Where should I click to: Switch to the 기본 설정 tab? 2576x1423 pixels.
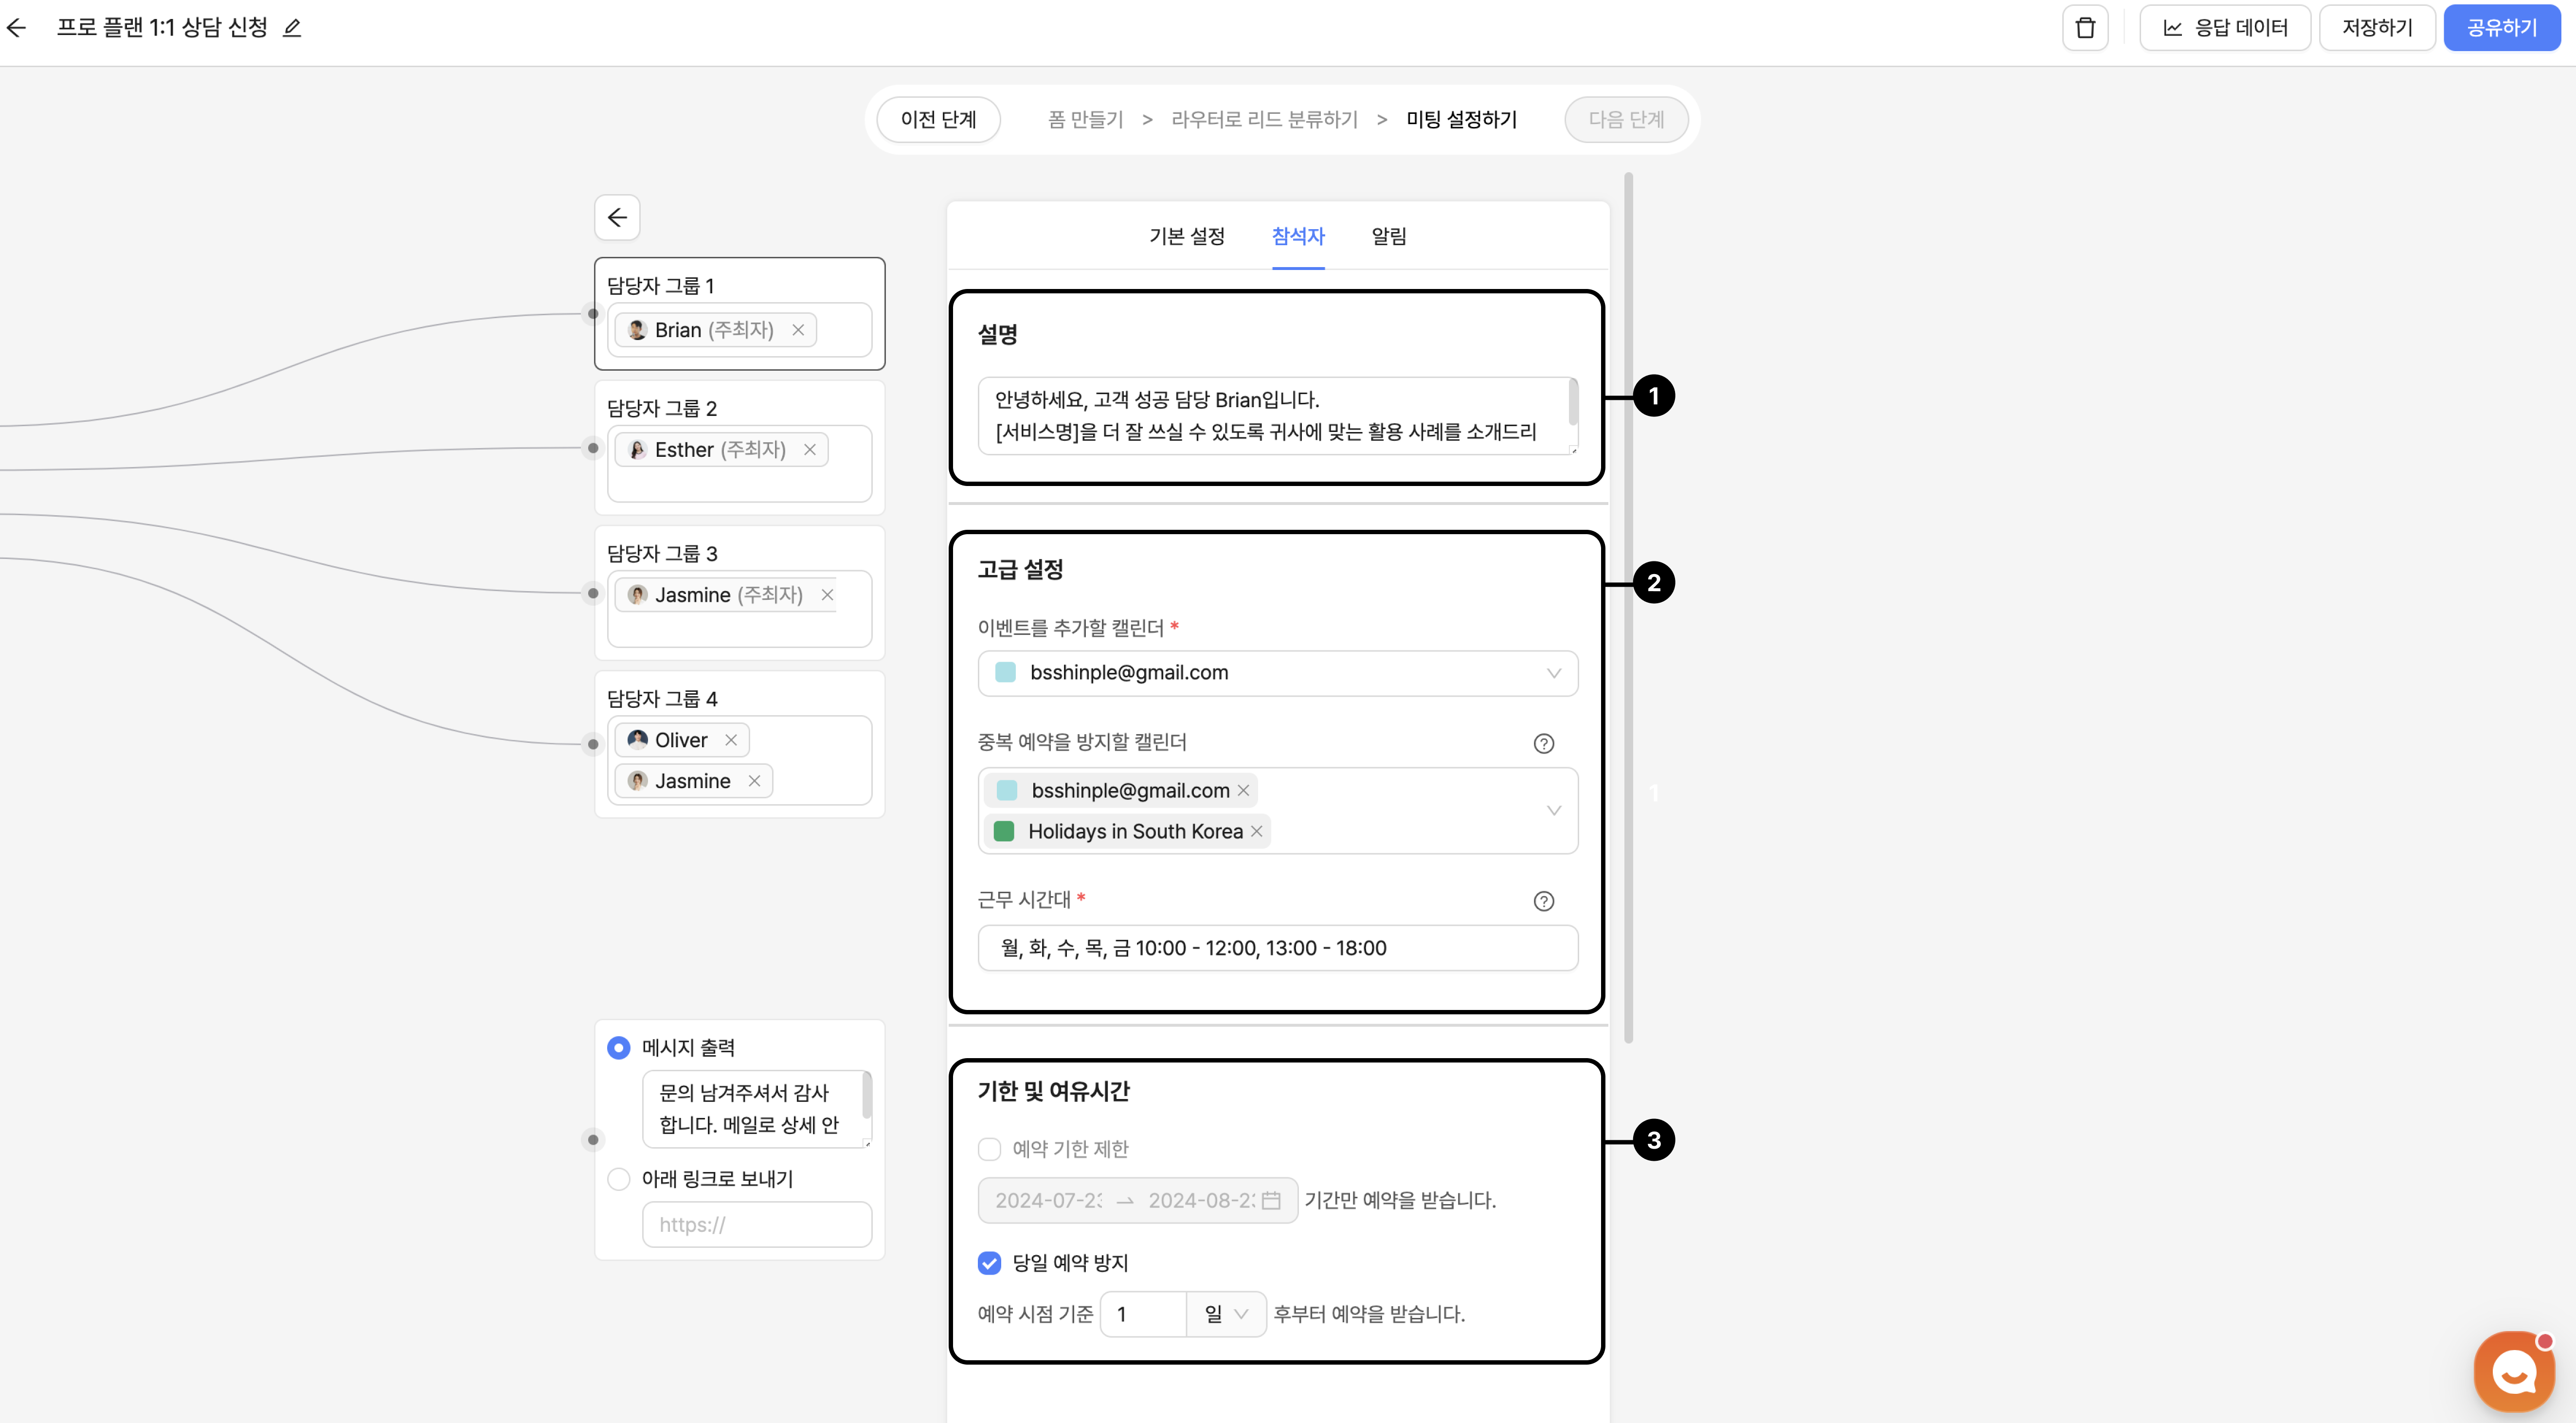coord(1187,236)
